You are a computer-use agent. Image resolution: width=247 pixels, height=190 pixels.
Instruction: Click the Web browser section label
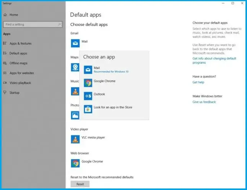80,153
